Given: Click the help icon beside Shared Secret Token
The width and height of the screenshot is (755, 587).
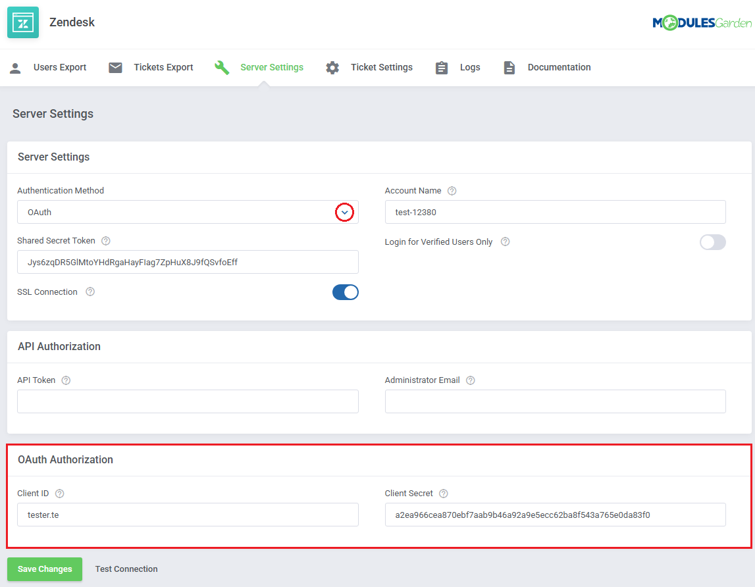Looking at the screenshot, I should 106,241.
